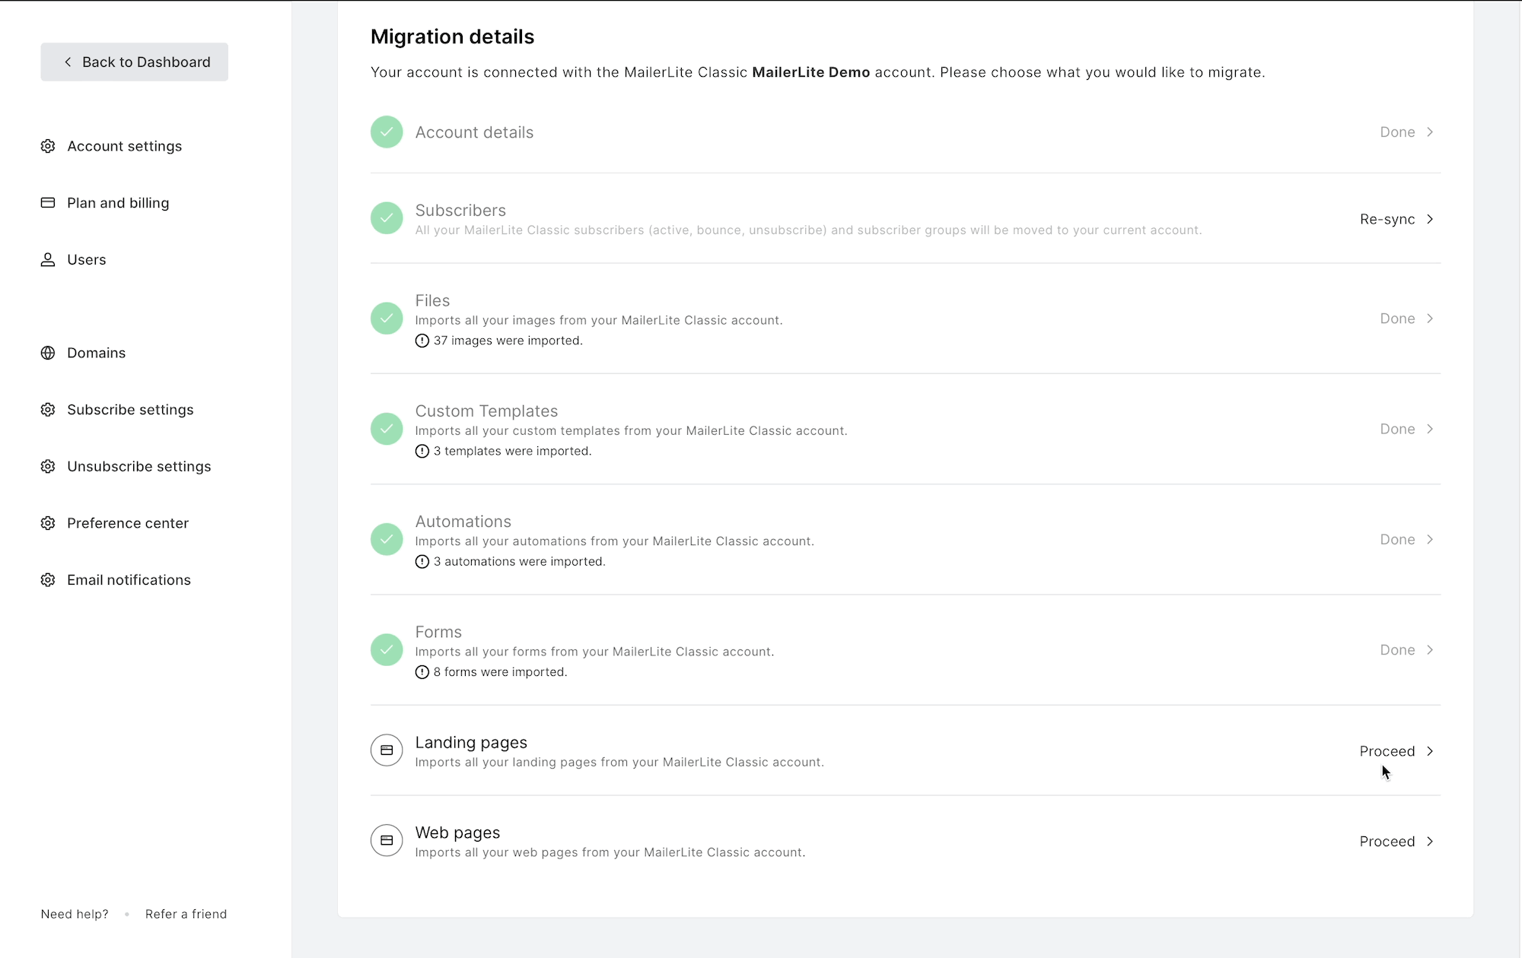The width and height of the screenshot is (1522, 958).
Task: Click the chevron on Web pages row
Action: 1430,842
